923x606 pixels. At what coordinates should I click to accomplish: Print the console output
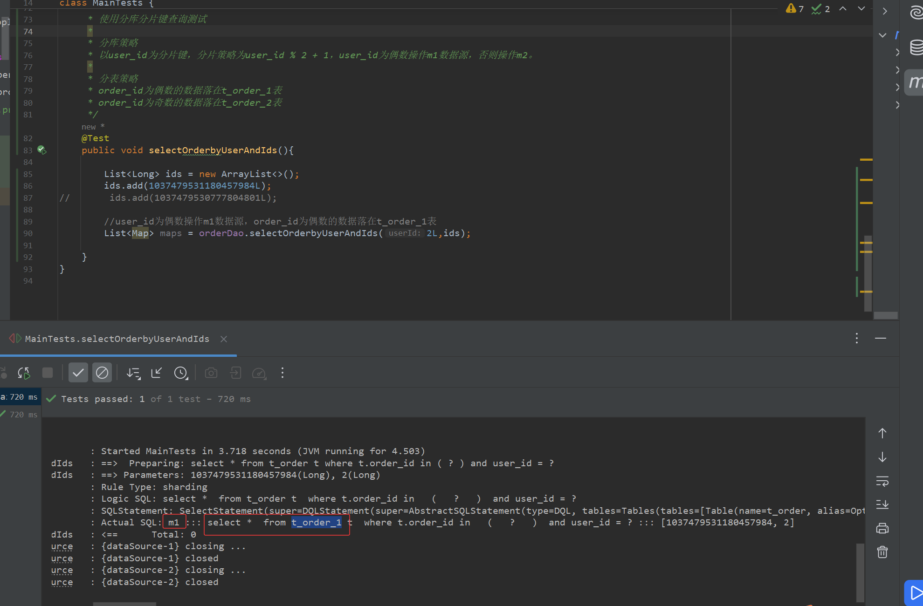pyautogui.click(x=882, y=529)
